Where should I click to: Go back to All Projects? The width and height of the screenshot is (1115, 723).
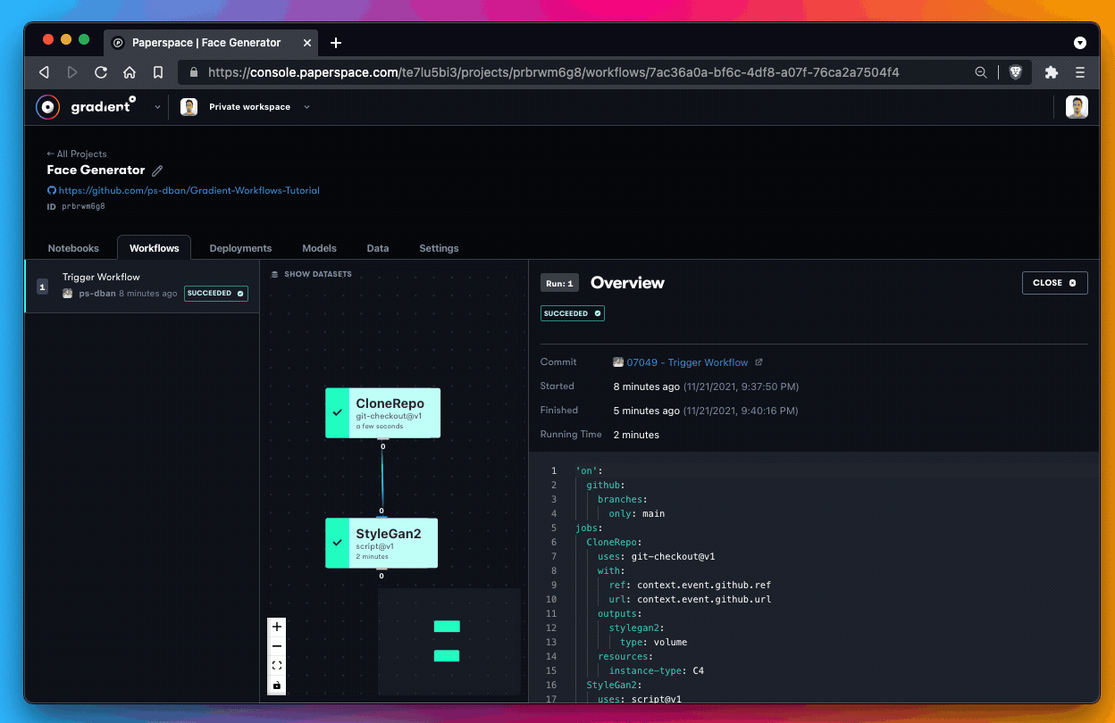click(x=77, y=154)
